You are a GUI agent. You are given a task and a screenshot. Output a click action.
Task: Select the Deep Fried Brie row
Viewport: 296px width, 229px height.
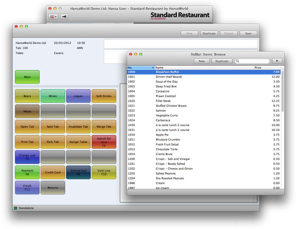(x=204, y=86)
